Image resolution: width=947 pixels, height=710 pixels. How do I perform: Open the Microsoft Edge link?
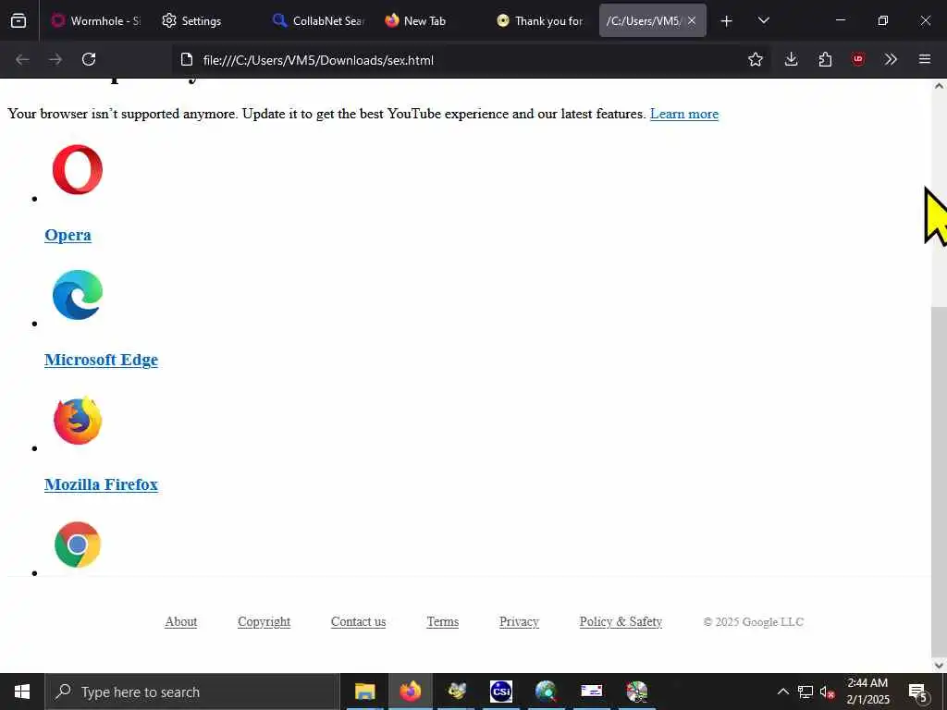coord(101,360)
